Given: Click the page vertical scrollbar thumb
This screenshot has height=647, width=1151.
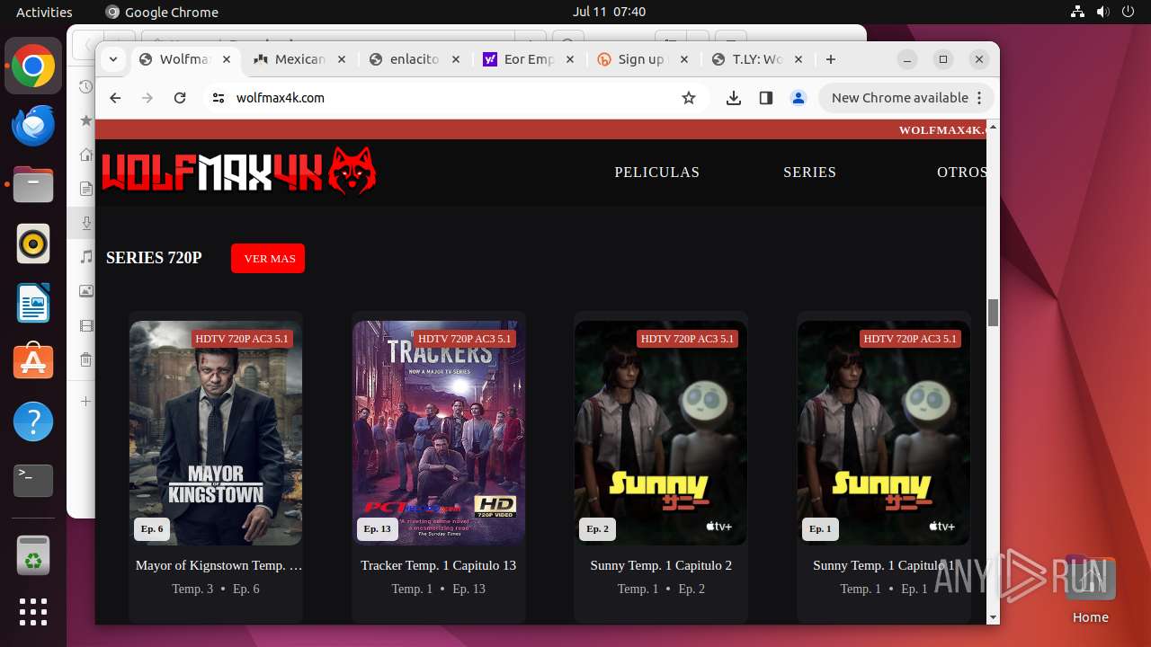Looking at the screenshot, I should (x=994, y=313).
